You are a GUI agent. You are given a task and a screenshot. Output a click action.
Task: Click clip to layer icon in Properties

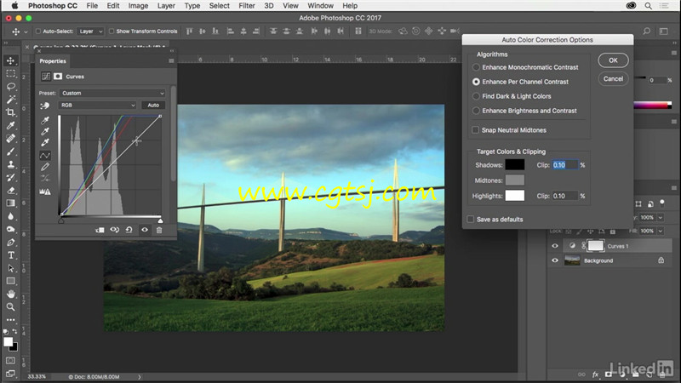[100, 230]
